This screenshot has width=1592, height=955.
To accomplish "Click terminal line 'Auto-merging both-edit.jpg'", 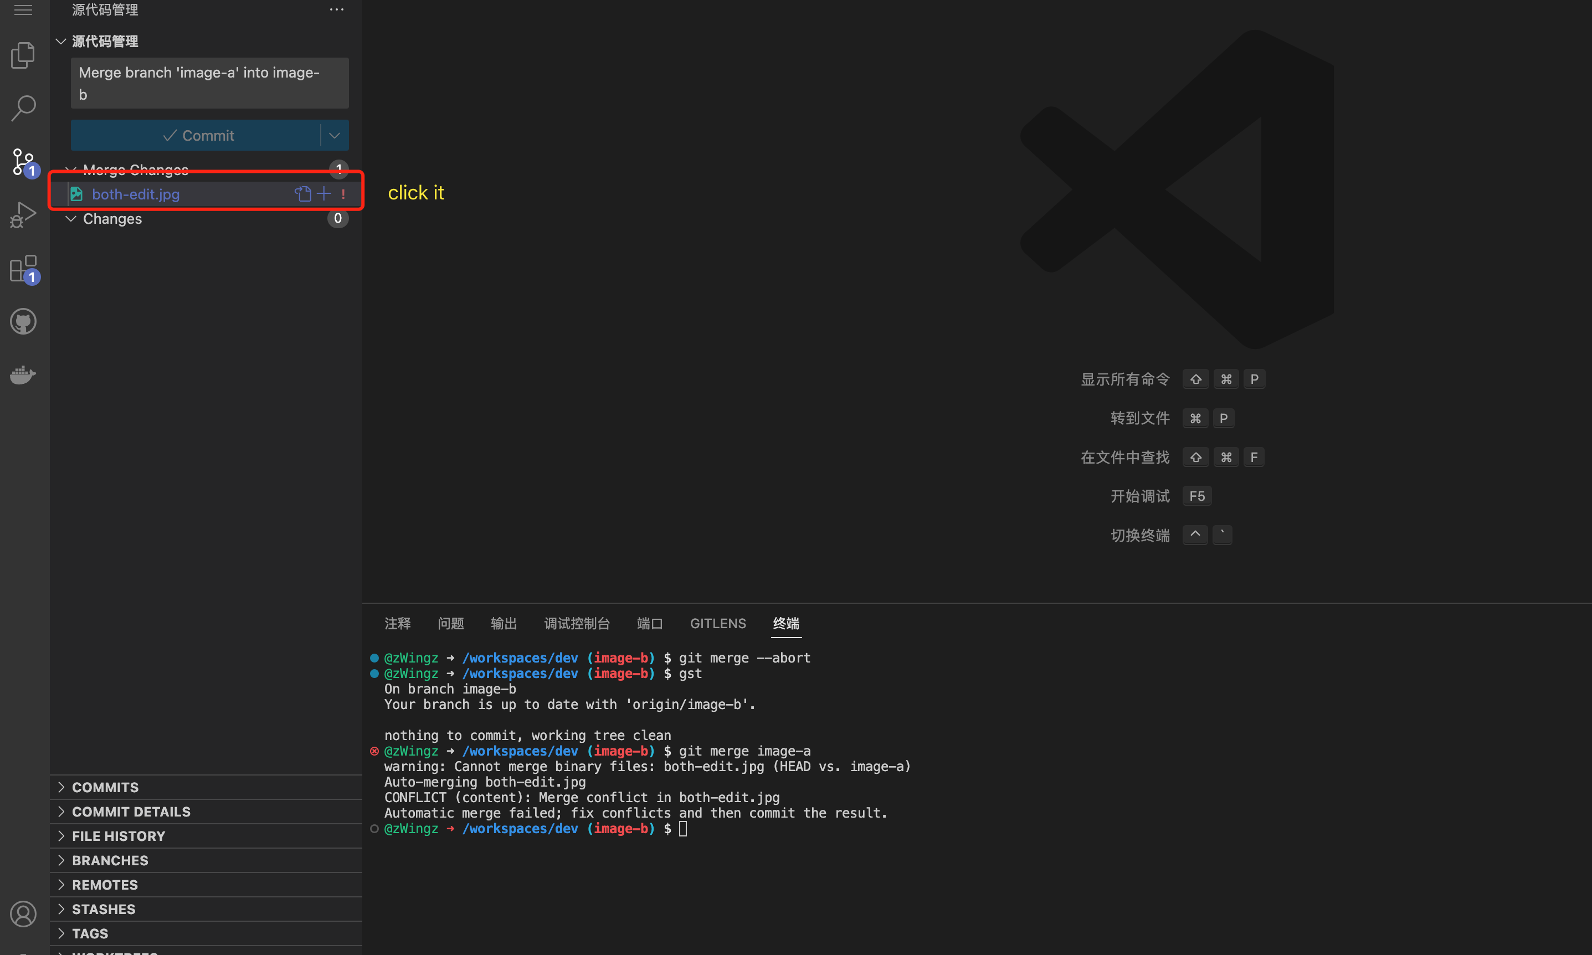I will coord(485,782).
